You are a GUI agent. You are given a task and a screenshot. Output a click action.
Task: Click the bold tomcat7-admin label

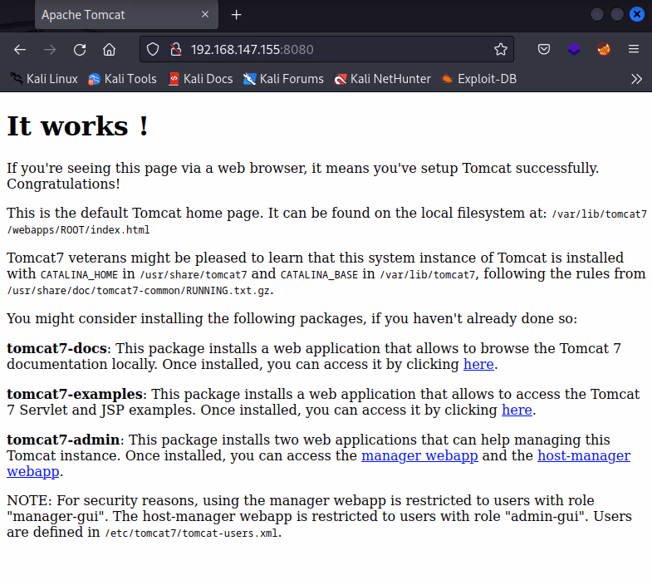pyautogui.click(x=63, y=440)
